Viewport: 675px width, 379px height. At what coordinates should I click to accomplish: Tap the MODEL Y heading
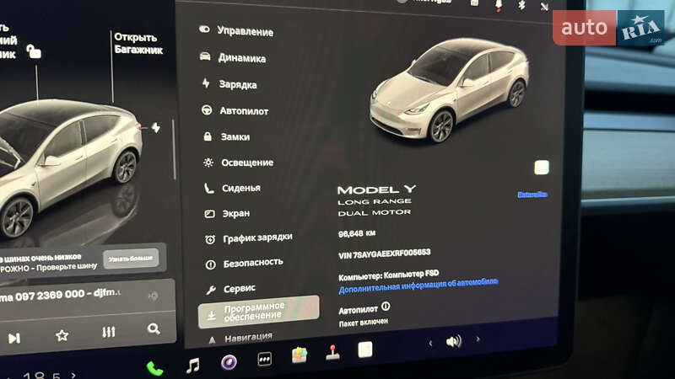tap(376, 189)
